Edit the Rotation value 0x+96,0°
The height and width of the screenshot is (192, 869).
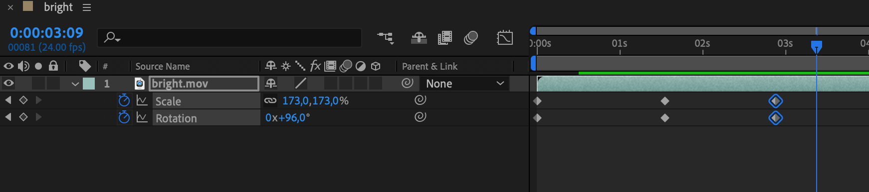click(287, 118)
